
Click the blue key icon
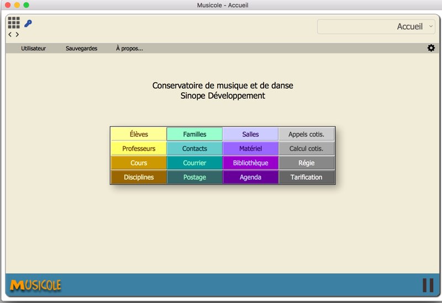coord(28,23)
